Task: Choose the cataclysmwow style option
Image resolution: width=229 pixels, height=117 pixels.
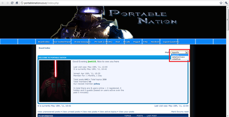Action: pos(180,57)
